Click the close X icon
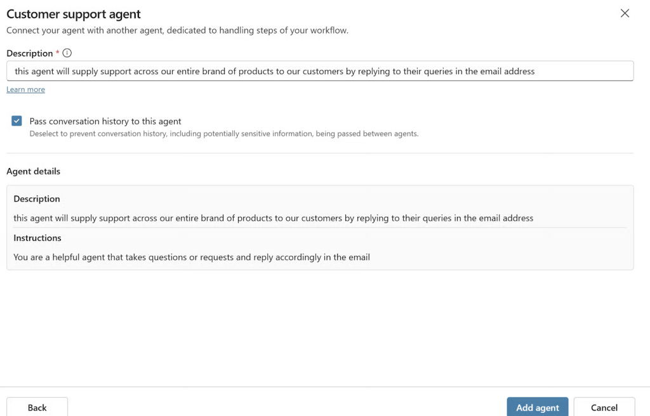The height and width of the screenshot is (416, 650). coord(625,13)
